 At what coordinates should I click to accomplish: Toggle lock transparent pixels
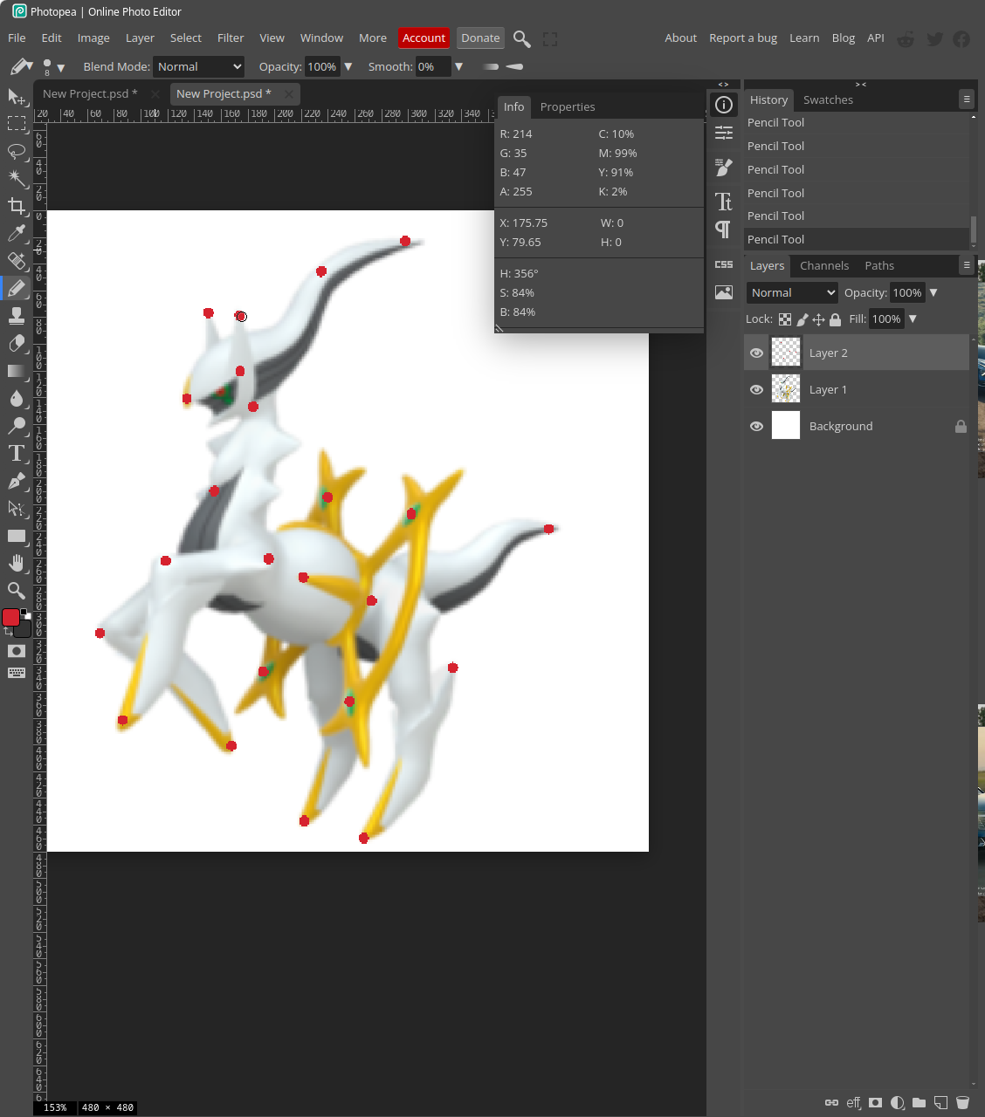tap(785, 319)
